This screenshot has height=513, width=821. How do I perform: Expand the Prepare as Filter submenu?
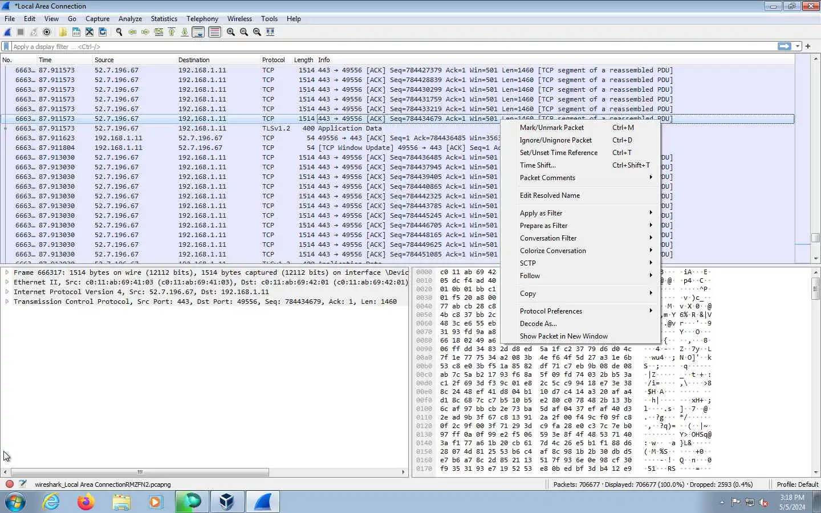click(581, 226)
